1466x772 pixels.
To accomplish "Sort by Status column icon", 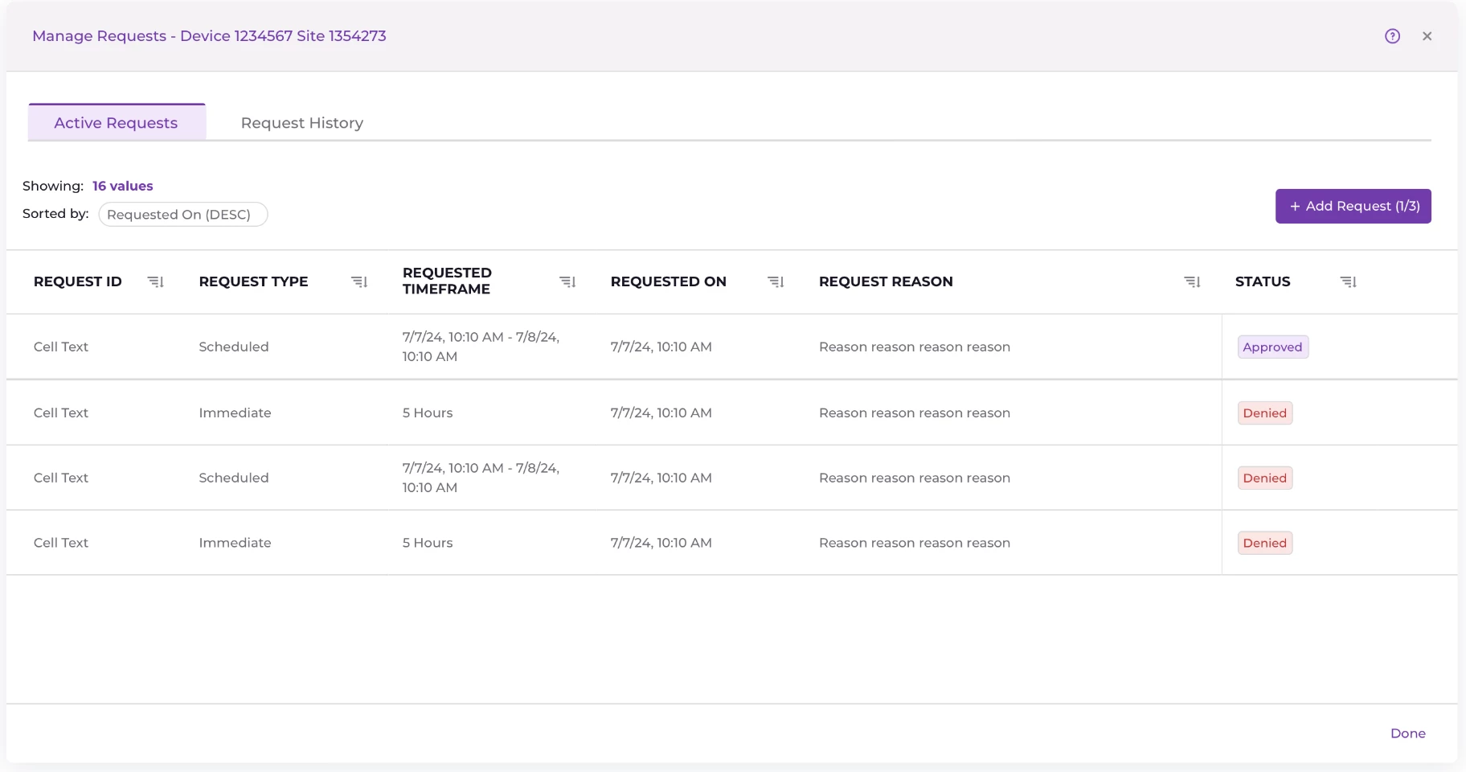I will point(1348,281).
